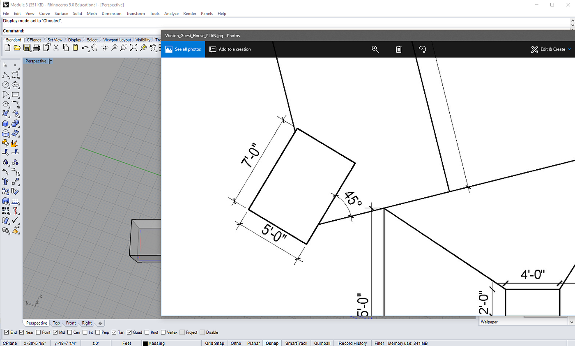Screen dimensions: 575x346
Task: Select the Text object tool
Action: tap(6, 181)
